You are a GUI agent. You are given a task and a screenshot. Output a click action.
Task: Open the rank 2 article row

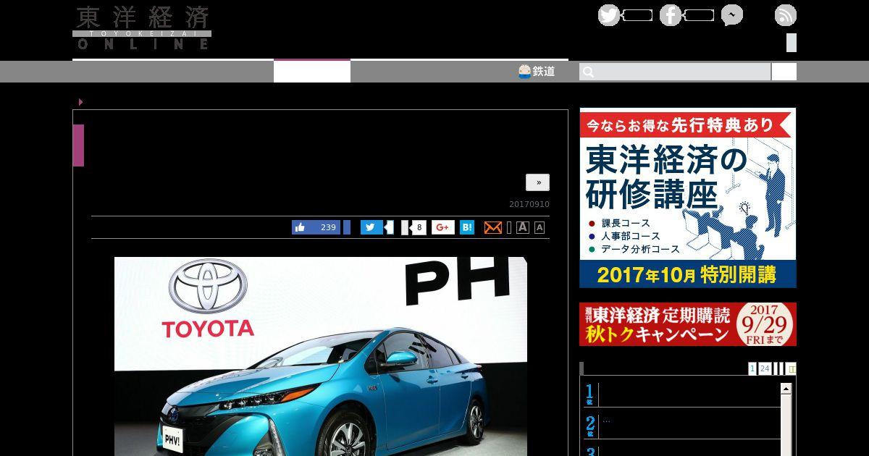(682, 426)
